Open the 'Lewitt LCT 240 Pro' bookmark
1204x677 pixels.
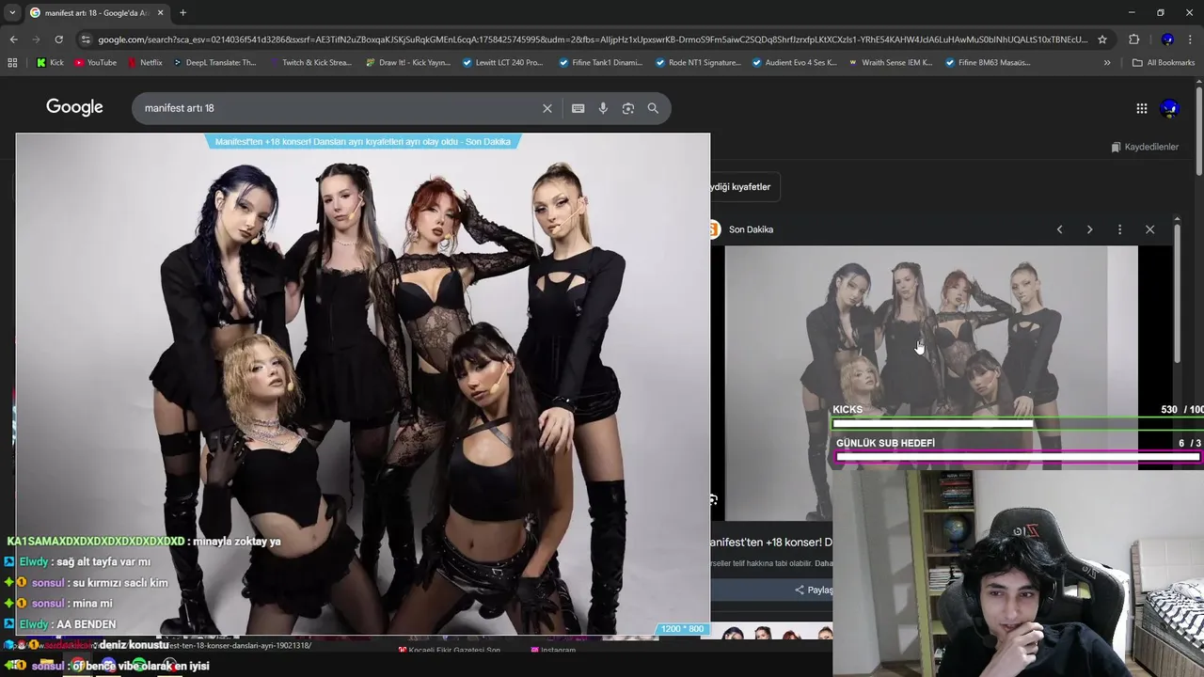tap(501, 63)
